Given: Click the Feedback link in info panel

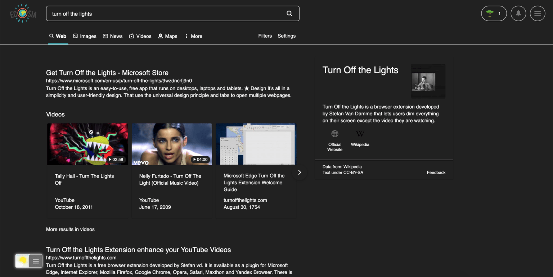Looking at the screenshot, I should click(436, 172).
